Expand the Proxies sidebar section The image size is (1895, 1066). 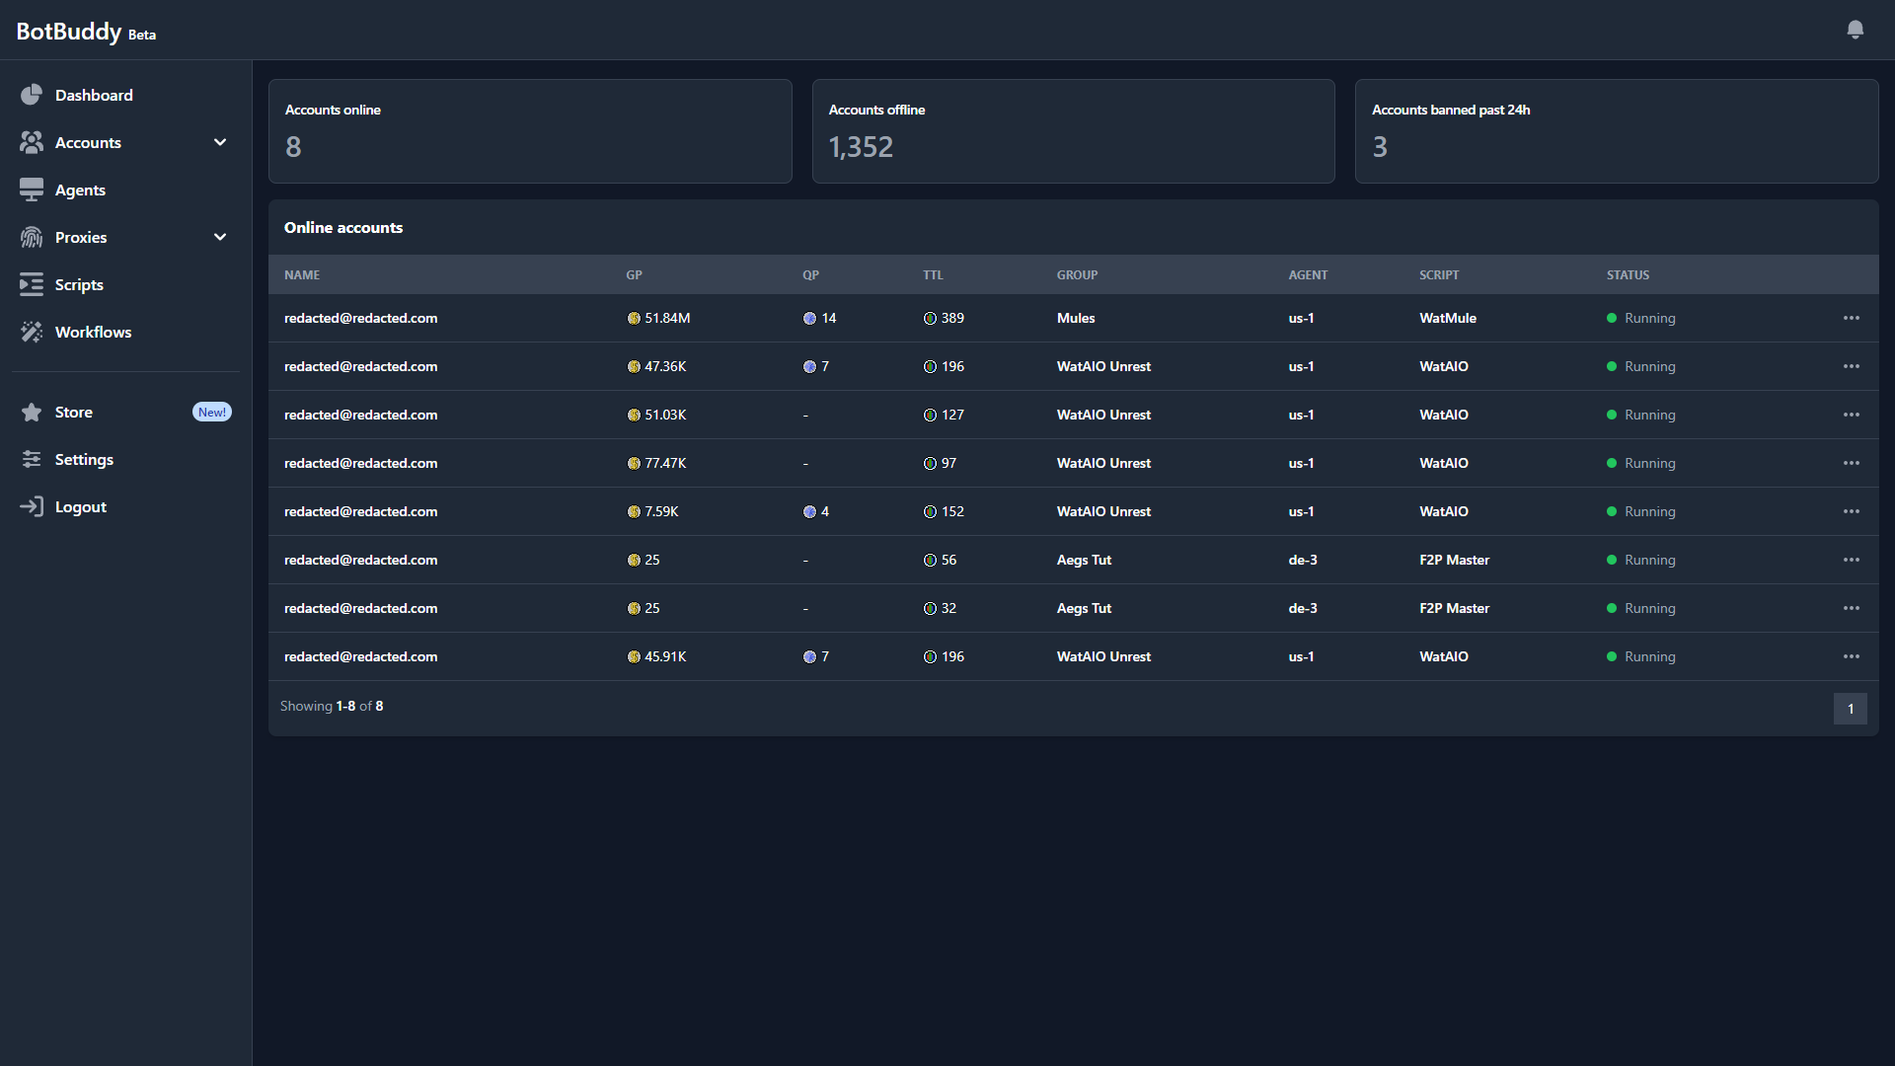tap(220, 237)
